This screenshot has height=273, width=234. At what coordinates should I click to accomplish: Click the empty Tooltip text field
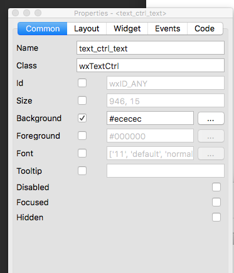tap(166, 171)
